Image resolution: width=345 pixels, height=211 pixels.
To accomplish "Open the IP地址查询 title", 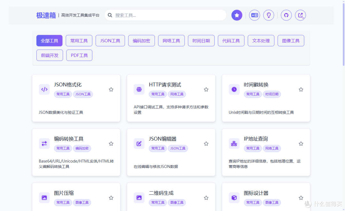I will (256, 139).
